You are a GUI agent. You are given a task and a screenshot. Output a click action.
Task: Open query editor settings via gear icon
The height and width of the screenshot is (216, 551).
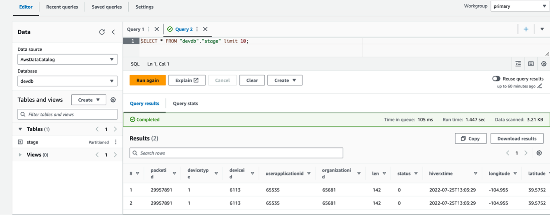544,64
